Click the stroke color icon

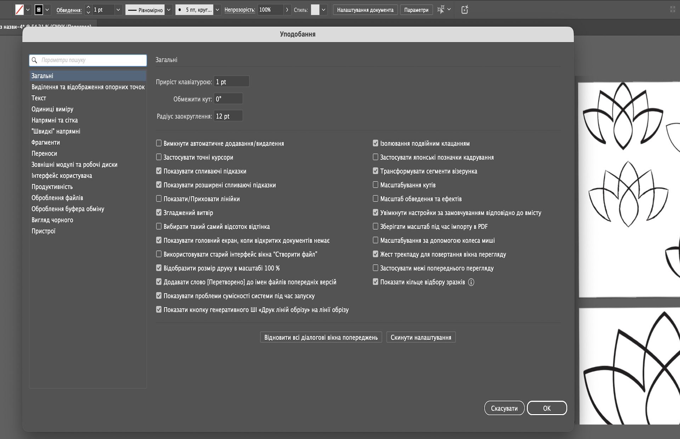39,10
